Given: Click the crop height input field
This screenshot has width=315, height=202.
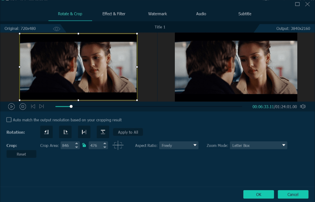Looking at the screenshot, I should 96,145.
